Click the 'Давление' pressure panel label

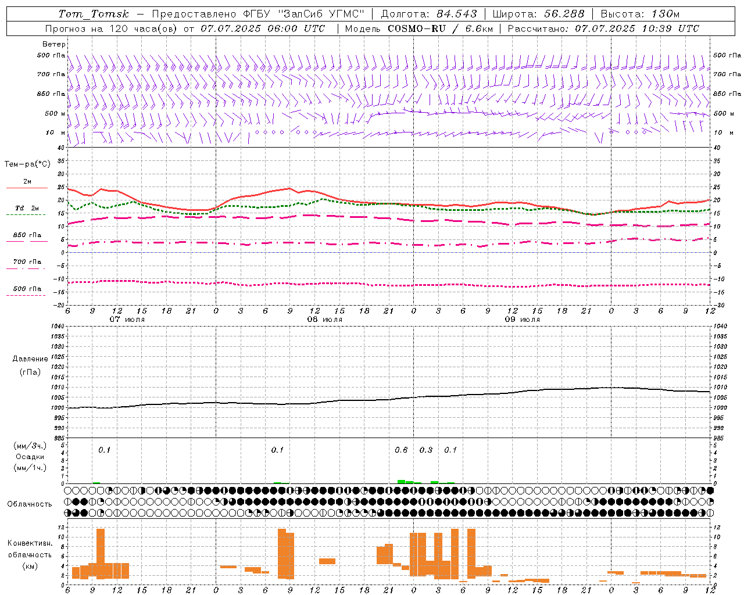[30, 359]
